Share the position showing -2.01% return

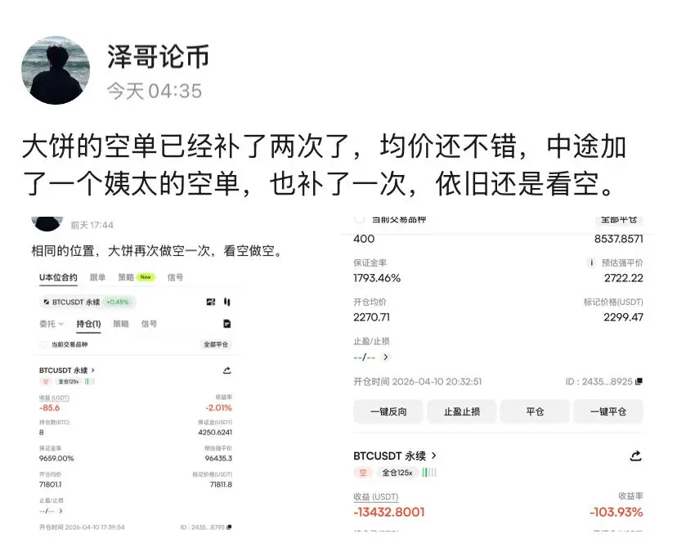coord(227,370)
